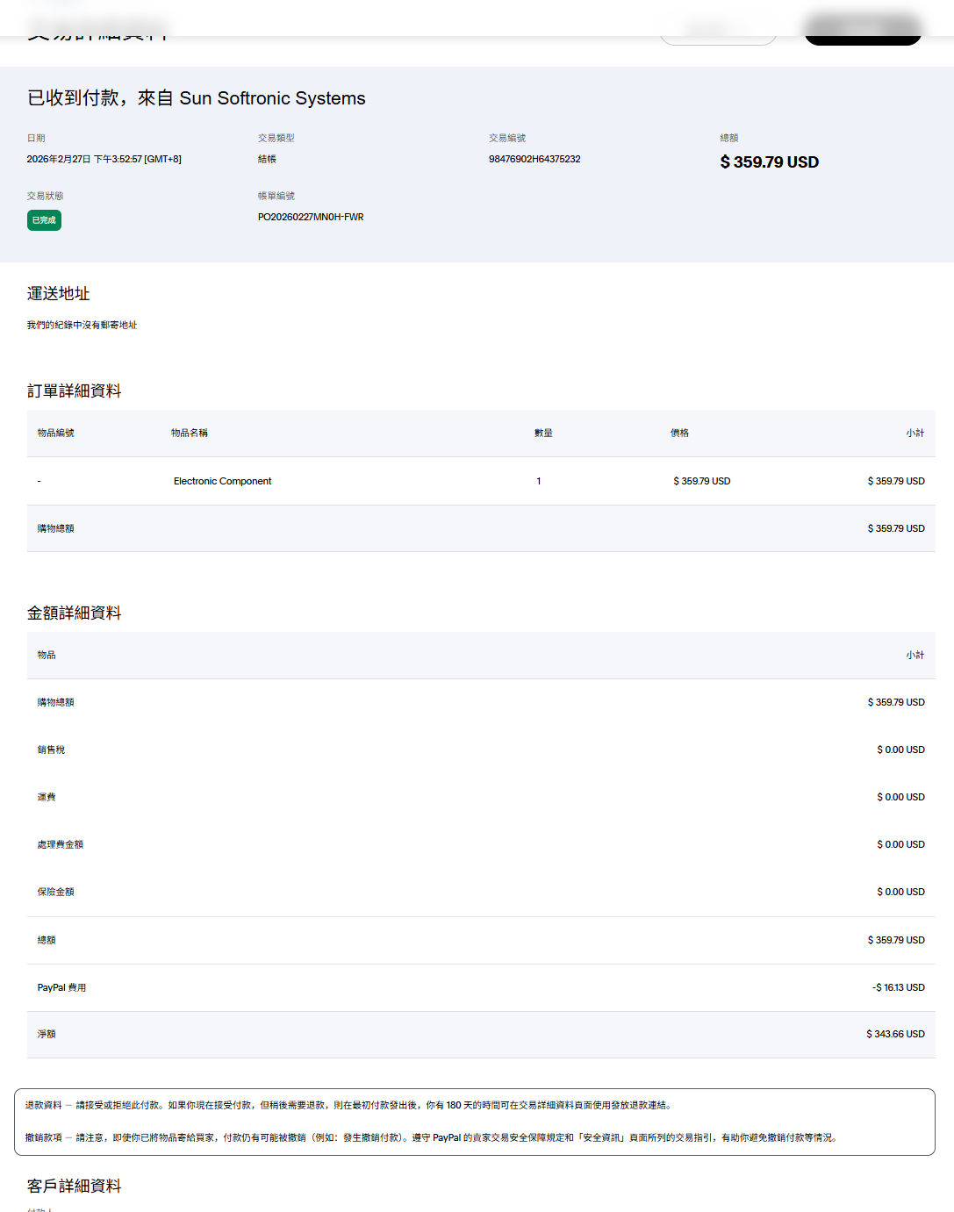Click the 運送地址 section heading
The image size is (954, 1212).
[58, 294]
